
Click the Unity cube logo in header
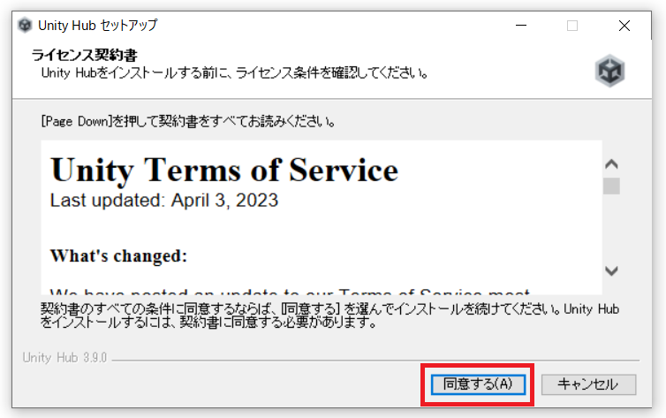[x=609, y=71]
